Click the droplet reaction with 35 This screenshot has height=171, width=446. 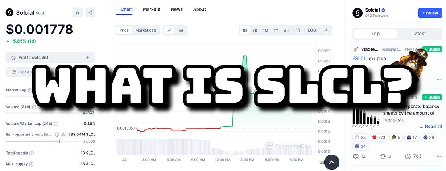[x=360, y=138]
